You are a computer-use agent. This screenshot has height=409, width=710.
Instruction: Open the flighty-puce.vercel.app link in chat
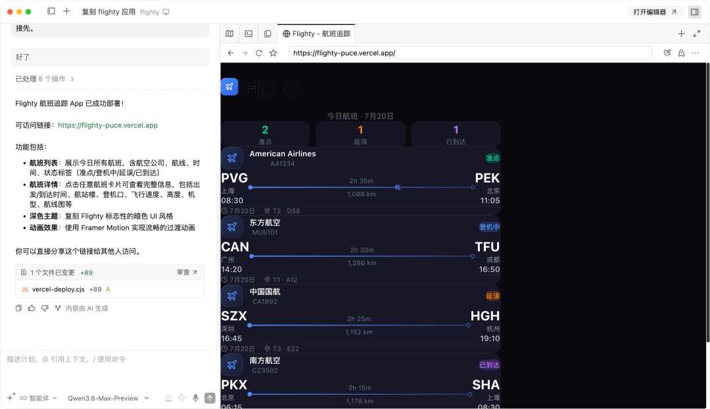pos(108,125)
